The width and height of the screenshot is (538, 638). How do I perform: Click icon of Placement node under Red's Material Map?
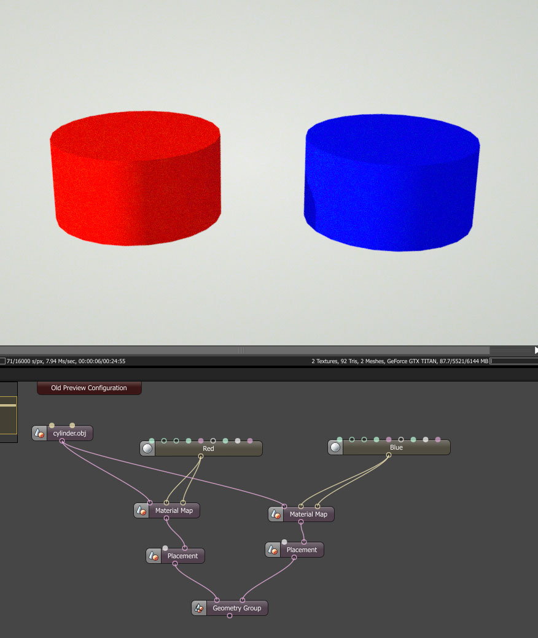[154, 556]
